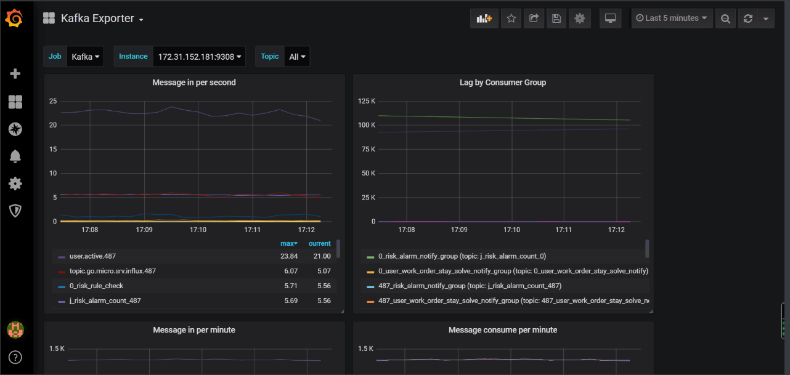
Task: Click the Add panel toolbar icon
Action: point(484,18)
